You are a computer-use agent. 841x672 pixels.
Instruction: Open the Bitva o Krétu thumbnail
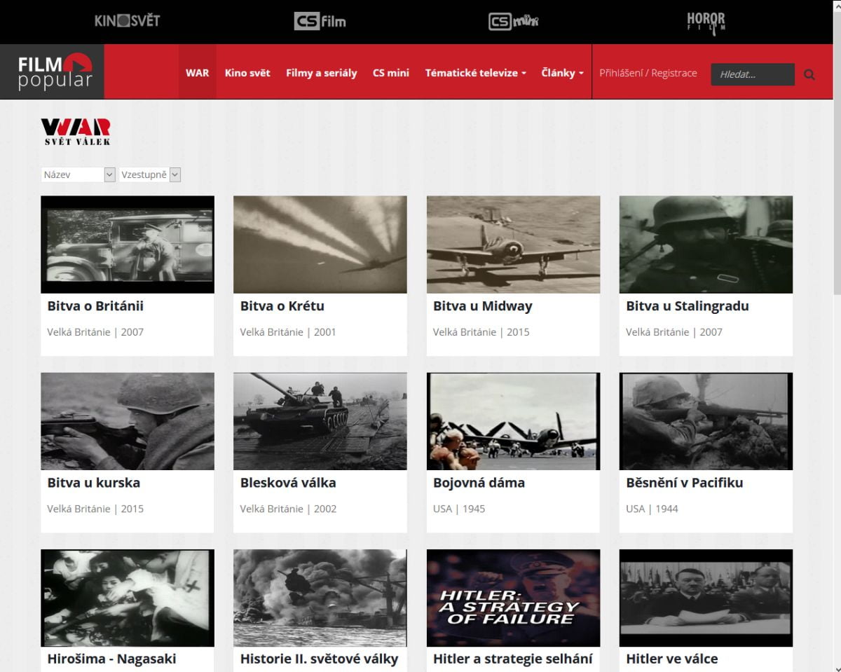click(320, 245)
